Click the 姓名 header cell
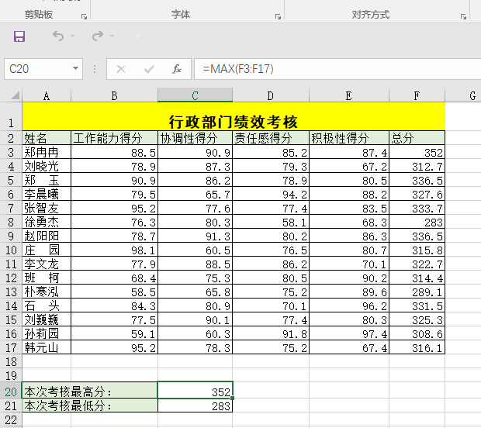This screenshot has height=428, width=481. (47, 138)
